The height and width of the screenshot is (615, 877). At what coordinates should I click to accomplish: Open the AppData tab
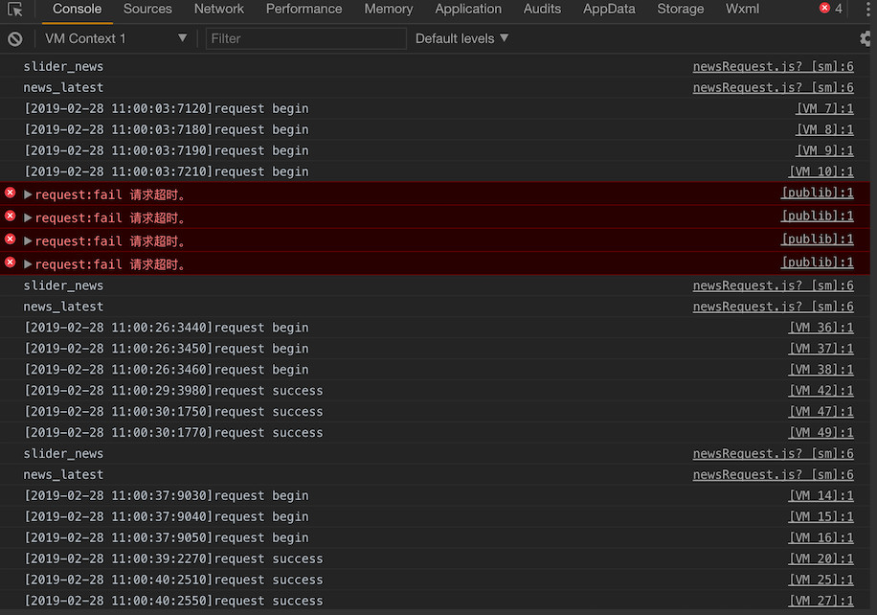pos(609,10)
